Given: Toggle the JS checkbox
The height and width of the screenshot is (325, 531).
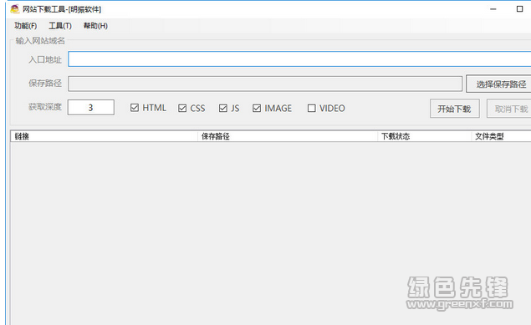Looking at the screenshot, I should 222,109.
